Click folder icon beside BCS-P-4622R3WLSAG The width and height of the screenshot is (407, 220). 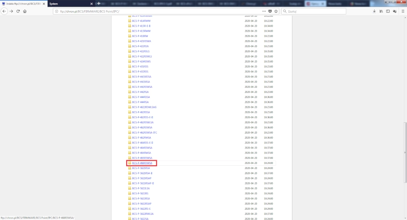(130, 107)
